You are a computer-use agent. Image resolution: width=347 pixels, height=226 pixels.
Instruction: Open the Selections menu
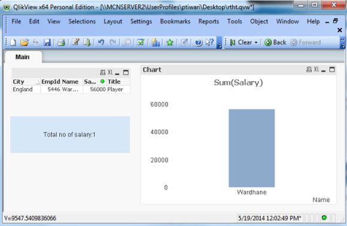[x=82, y=21]
